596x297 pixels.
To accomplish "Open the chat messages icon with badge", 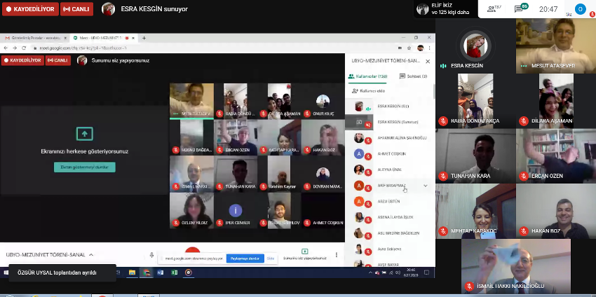I will tap(522, 9).
